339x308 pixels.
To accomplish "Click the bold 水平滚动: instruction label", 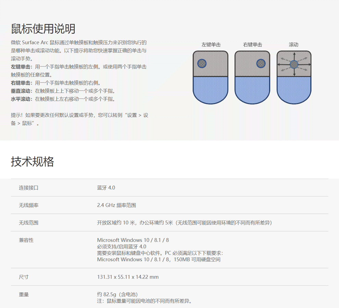I will pyautogui.click(x=22, y=99).
